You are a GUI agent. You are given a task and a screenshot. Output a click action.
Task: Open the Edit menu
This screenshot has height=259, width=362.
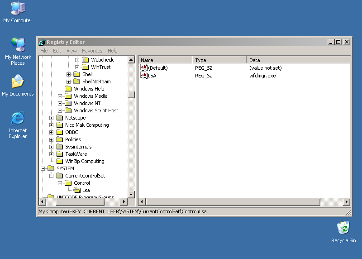pyautogui.click(x=57, y=51)
